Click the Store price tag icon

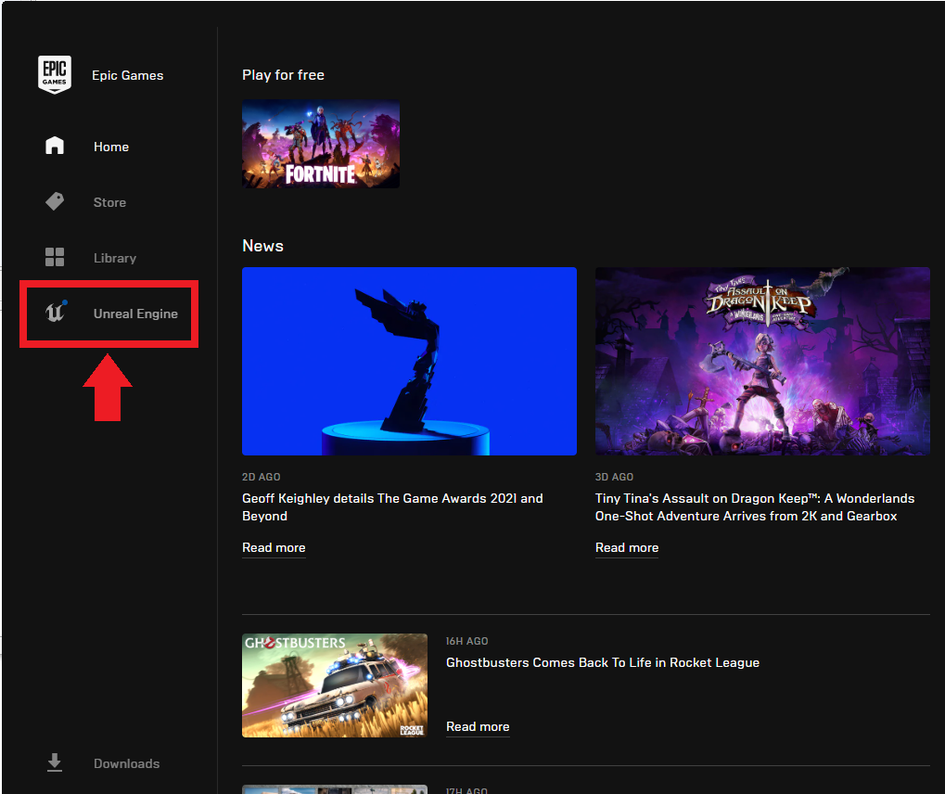[x=55, y=201]
